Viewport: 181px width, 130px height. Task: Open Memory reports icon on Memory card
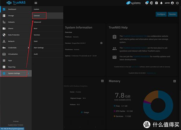click(x=175, y=81)
